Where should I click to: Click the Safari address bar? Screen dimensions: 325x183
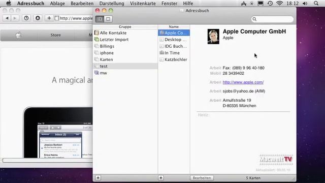73,18
